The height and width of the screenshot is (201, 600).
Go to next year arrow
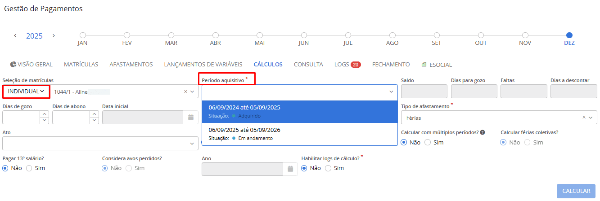coord(54,35)
